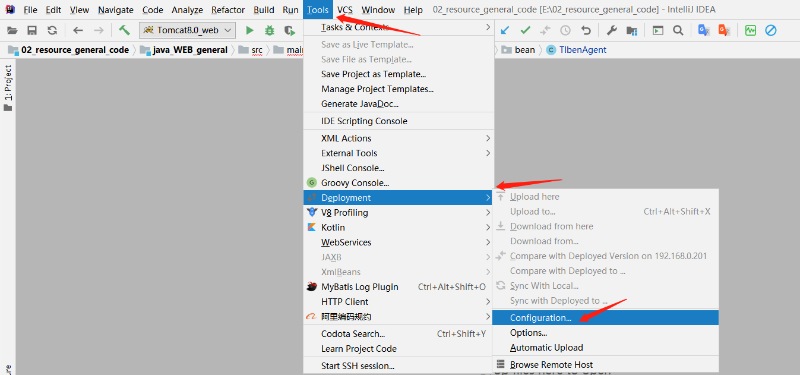This screenshot has width=800, height=375.
Task: Select Codota Search menu item
Action: tap(399, 334)
